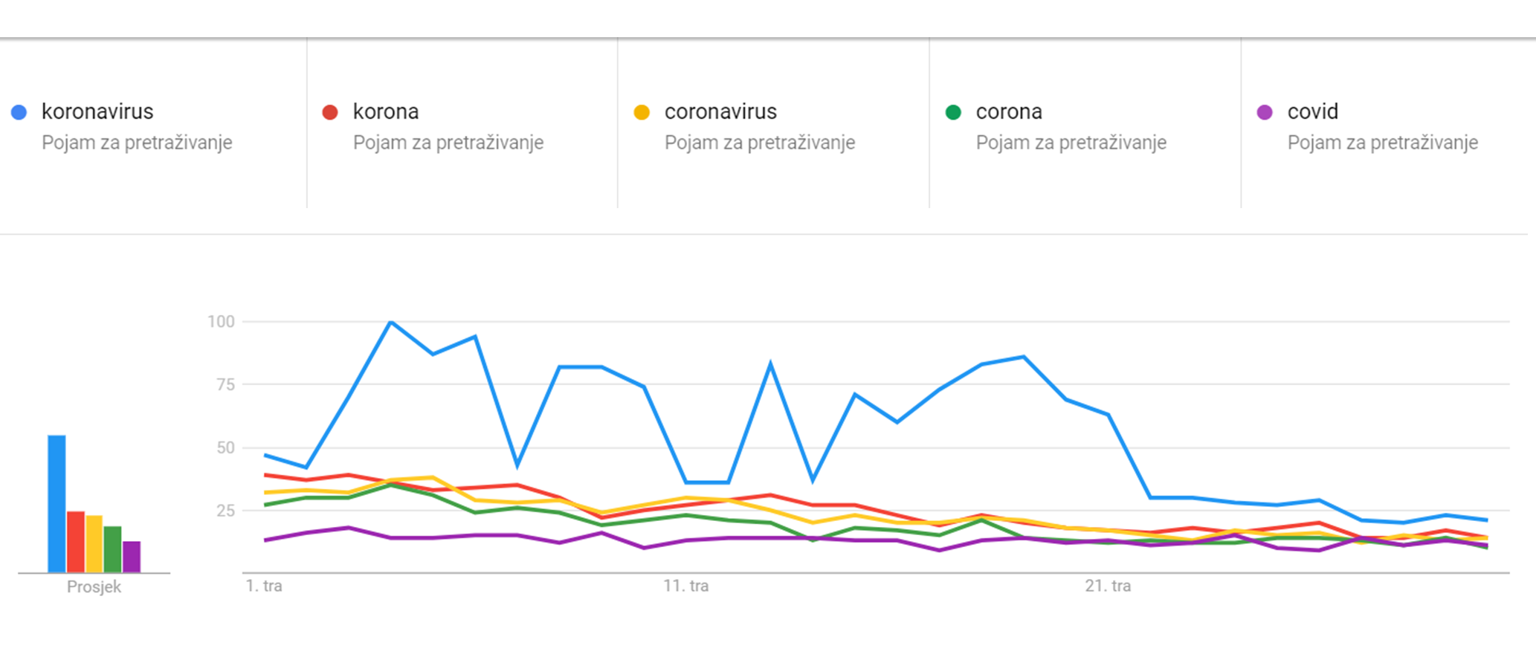Viewport: 1536px width, 660px height.
Task: Click the 11. tra date label
Action: pos(686,586)
